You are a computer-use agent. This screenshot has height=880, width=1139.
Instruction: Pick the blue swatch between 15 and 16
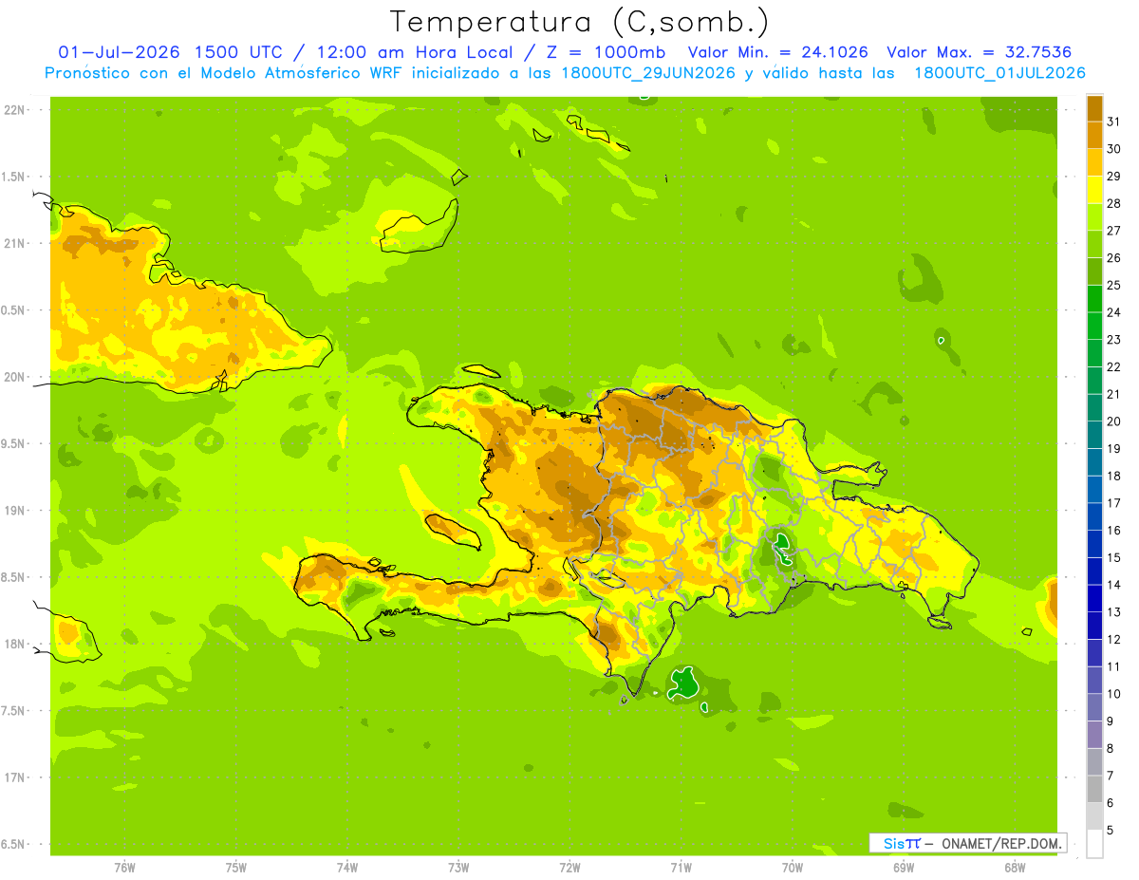1094,544
